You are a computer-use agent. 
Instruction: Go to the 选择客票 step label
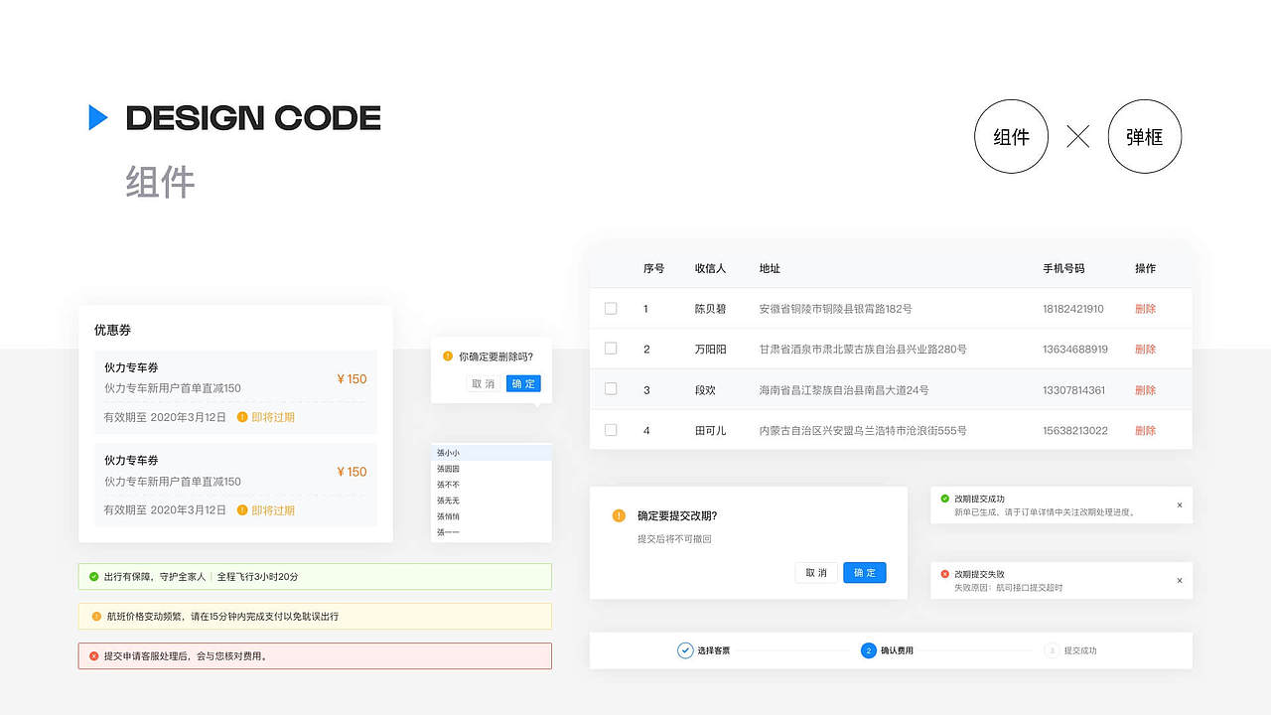(x=714, y=650)
